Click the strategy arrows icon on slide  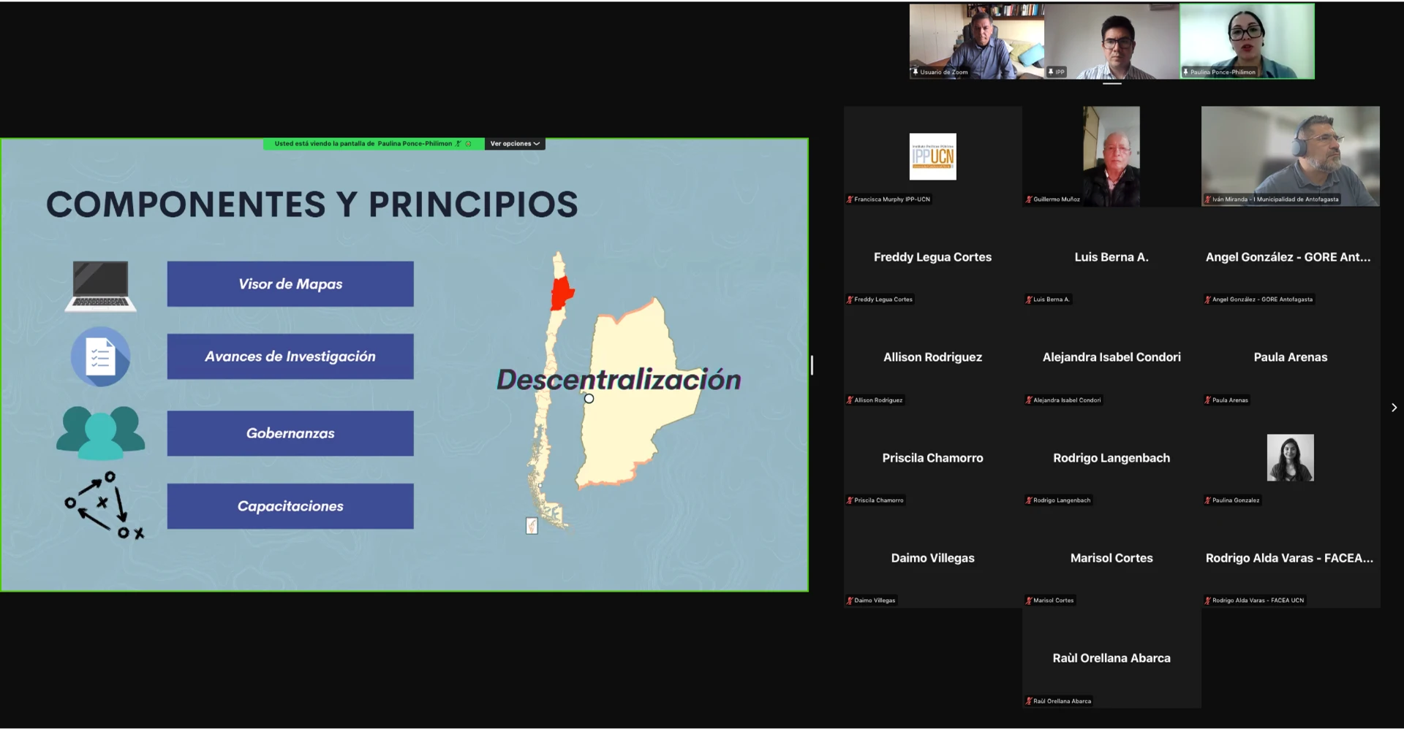point(105,505)
